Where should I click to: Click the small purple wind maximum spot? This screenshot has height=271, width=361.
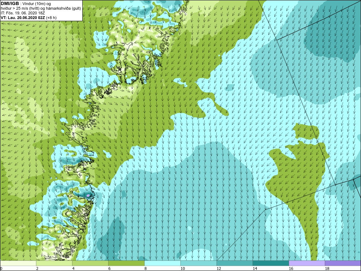pos(88,195)
